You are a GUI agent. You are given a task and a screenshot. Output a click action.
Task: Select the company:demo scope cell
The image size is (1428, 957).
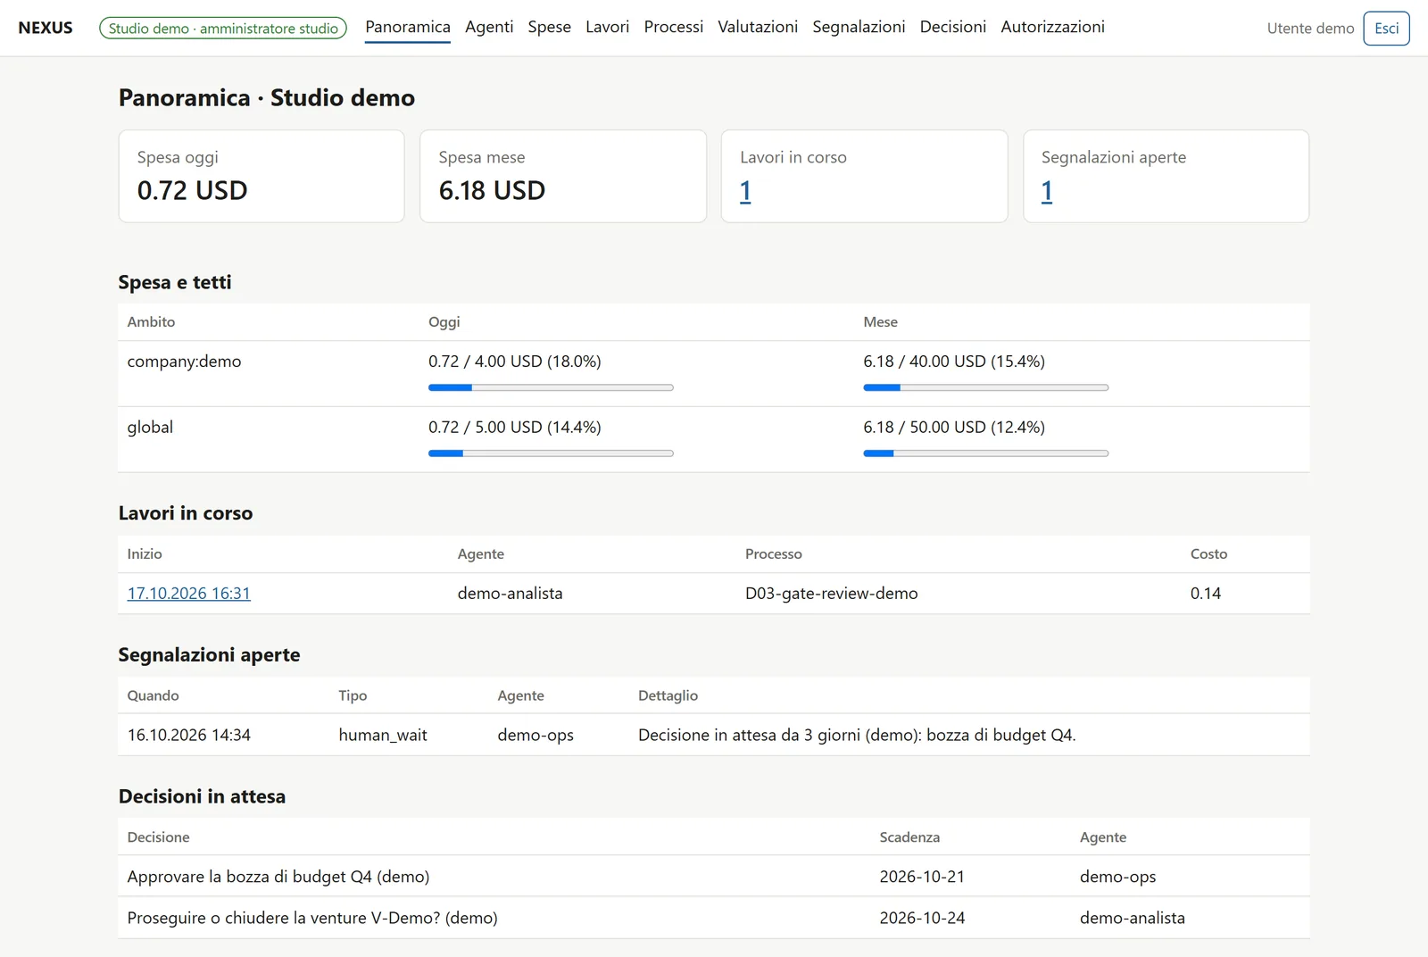(184, 362)
